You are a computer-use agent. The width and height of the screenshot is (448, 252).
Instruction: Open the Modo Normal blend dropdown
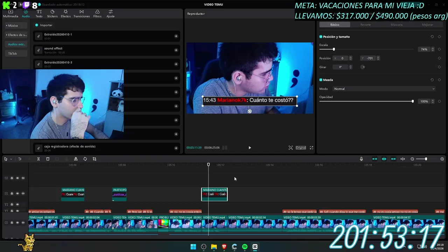pyautogui.click(x=384, y=89)
